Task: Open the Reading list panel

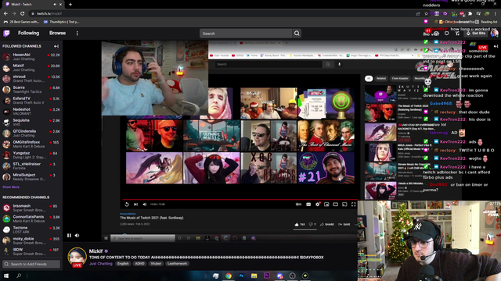Action: click(x=486, y=22)
